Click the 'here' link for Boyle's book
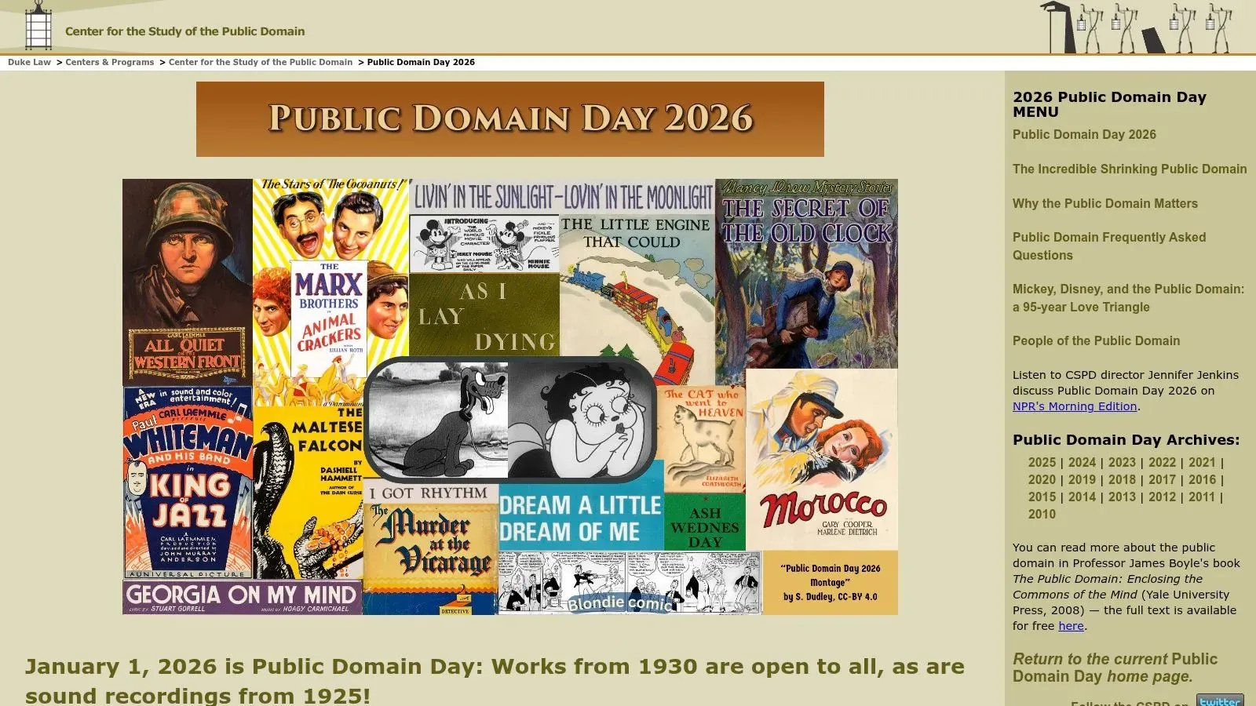1256x706 pixels. pos(1071,626)
